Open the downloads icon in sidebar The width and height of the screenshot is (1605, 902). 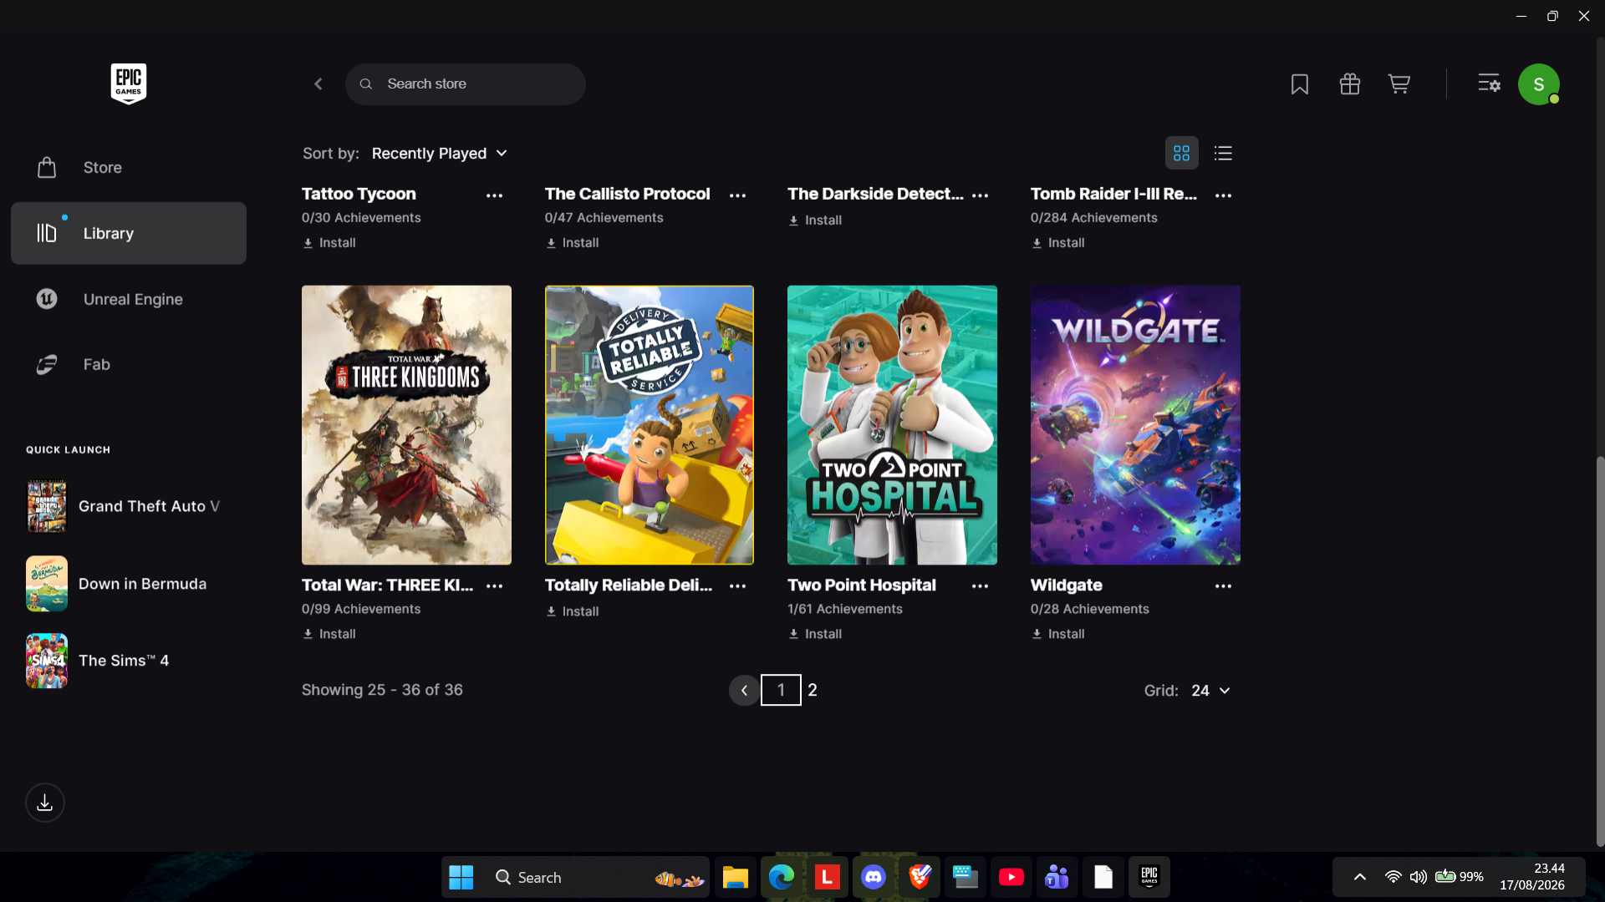pyautogui.click(x=45, y=803)
